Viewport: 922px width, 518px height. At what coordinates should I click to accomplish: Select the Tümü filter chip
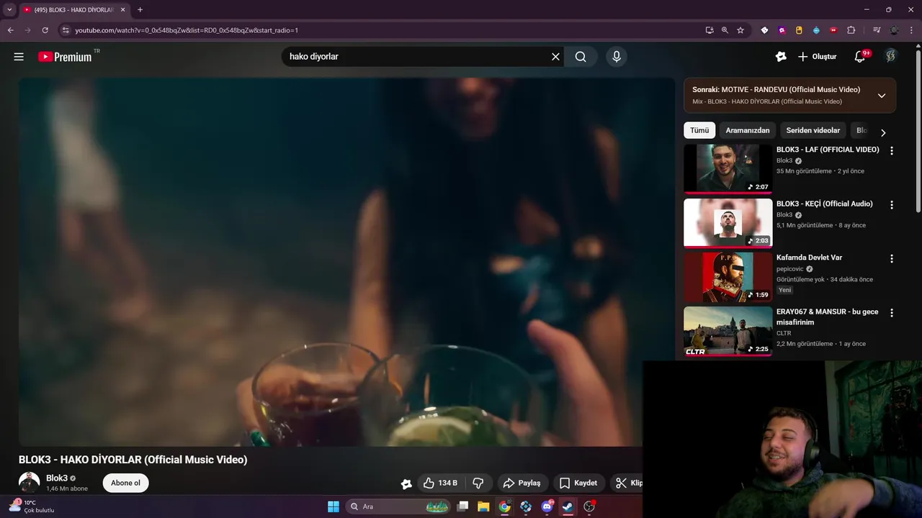click(x=699, y=130)
